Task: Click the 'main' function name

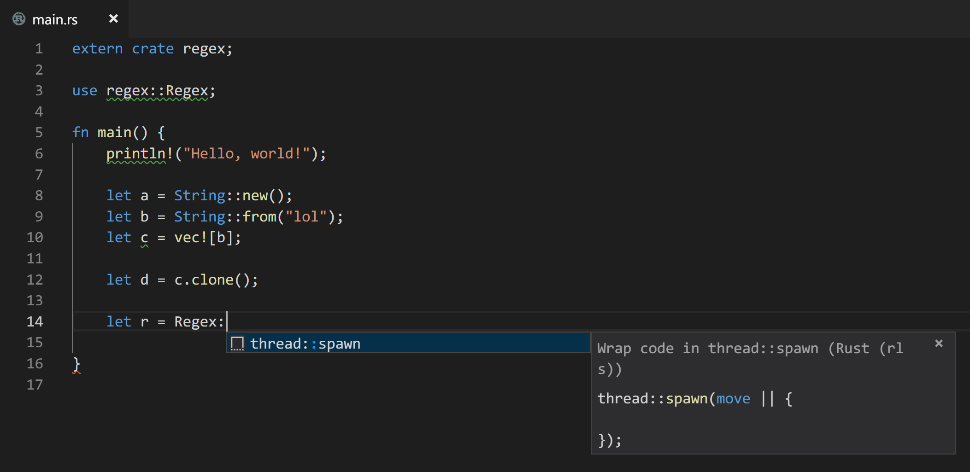Action: [x=114, y=133]
